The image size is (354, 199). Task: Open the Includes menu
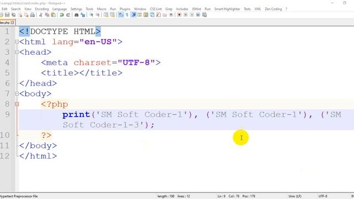[x=182, y=9]
